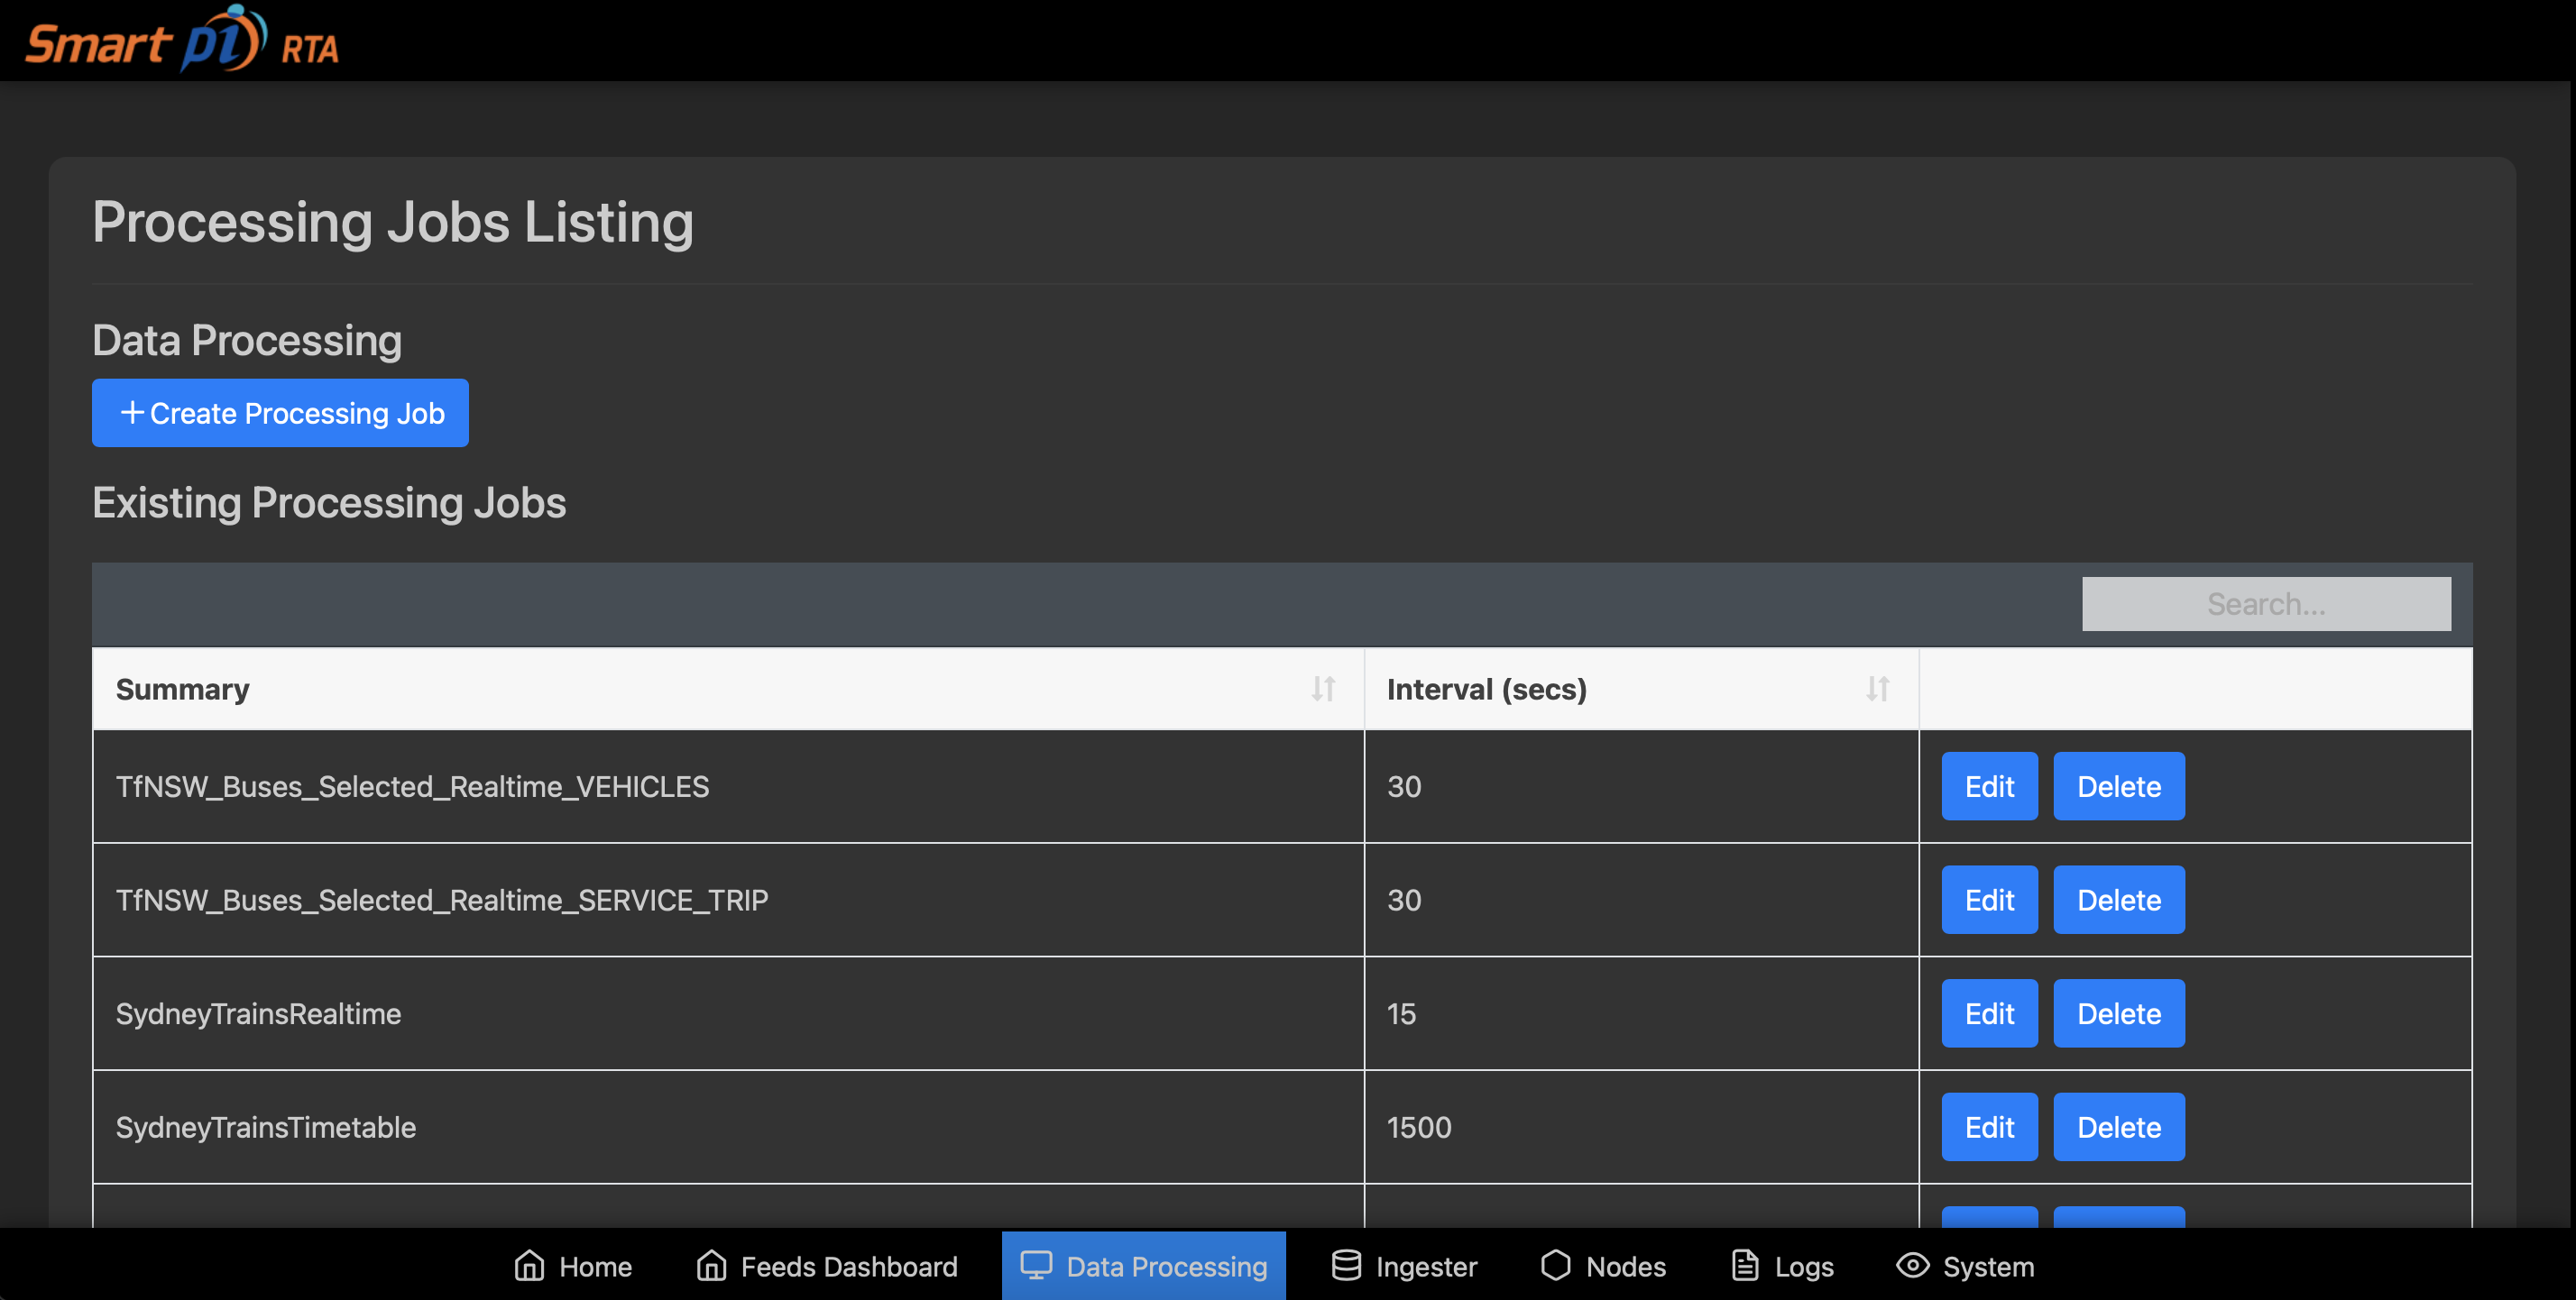This screenshot has height=1300, width=2576.
Task: Select the Data Processing tab label
Action: (1167, 1267)
